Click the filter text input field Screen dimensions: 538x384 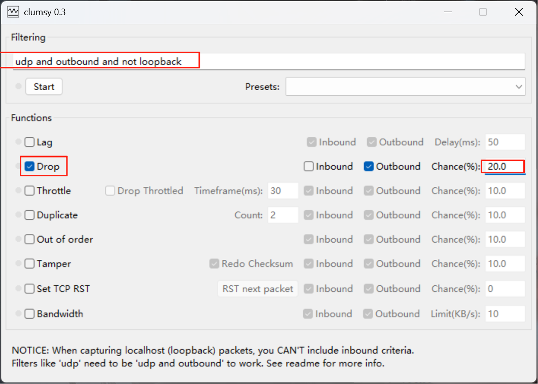(x=269, y=62)
